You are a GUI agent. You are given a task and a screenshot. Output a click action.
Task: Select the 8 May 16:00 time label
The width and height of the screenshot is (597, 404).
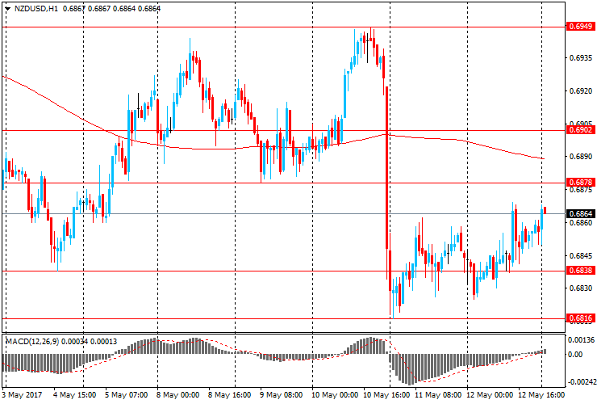pos(229,396)
